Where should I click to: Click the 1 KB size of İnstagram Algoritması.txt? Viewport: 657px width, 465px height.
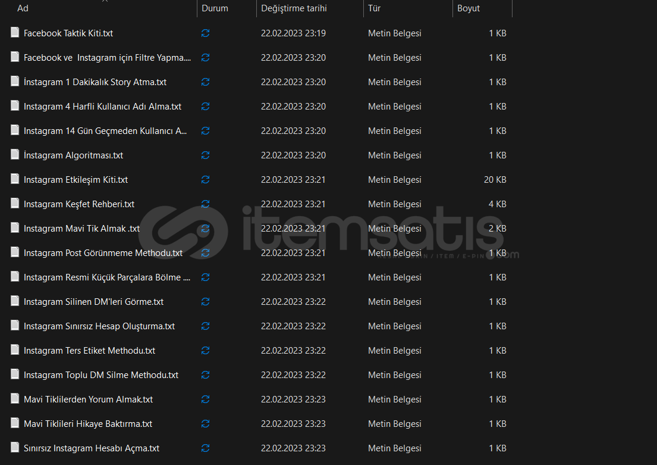[x=498, y=155]
